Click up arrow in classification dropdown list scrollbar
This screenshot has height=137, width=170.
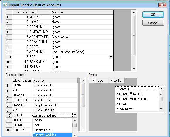(x=75, y=120)
